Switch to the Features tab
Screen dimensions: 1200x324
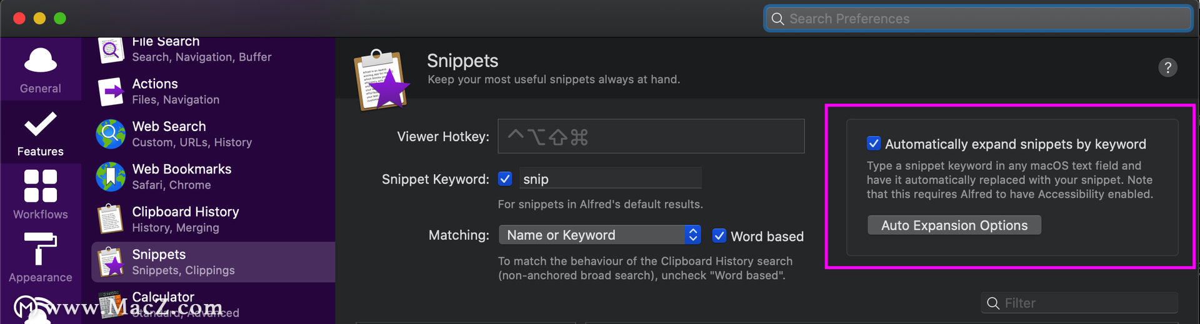click(x=41, y=132)
